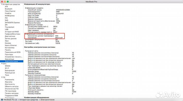Click cycle count value 455

coord(57,36)
